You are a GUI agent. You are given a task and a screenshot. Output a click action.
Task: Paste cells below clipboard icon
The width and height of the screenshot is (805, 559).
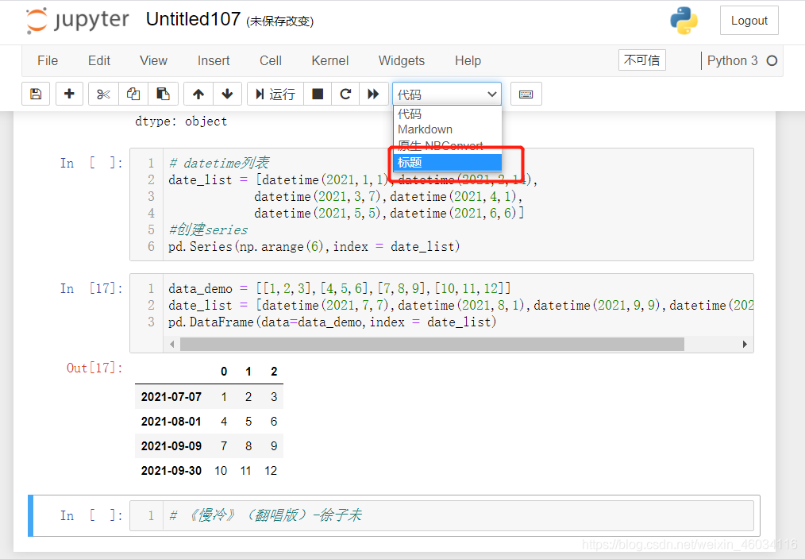point(163,94)
